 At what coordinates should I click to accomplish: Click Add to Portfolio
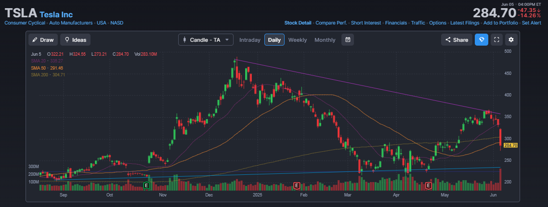(500, 23)
